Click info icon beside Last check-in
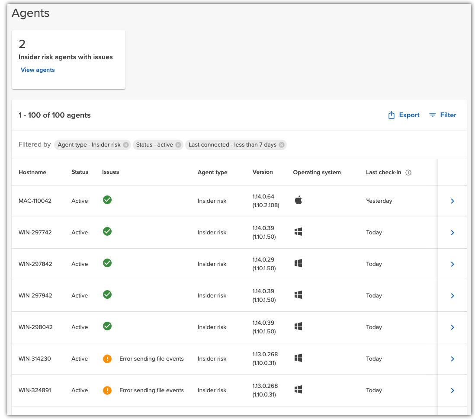The image size is (475, 419). (x=408, y=173)
